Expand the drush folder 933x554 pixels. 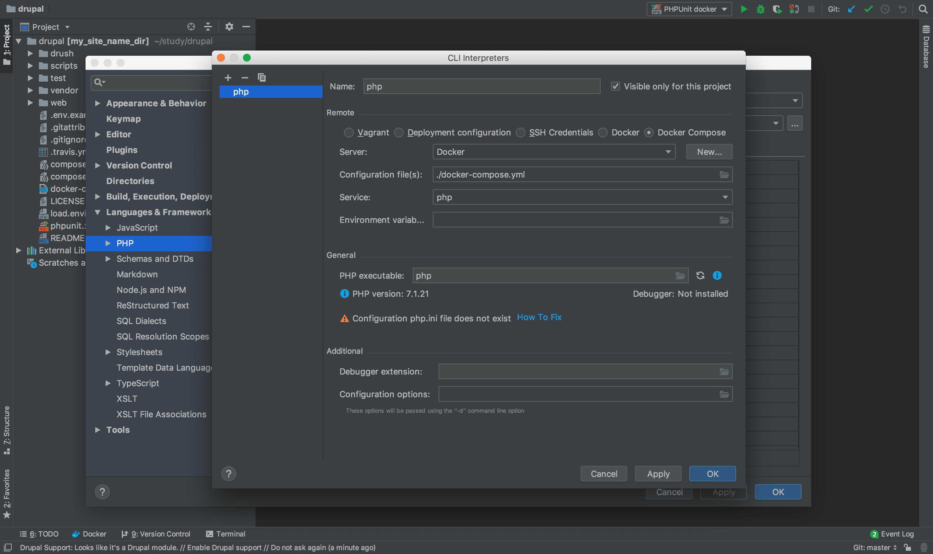pos(30,53)
